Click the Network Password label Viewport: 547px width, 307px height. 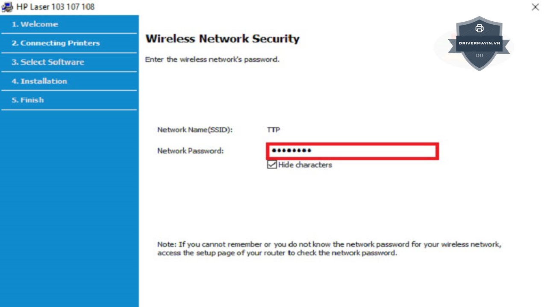point(190,151)
